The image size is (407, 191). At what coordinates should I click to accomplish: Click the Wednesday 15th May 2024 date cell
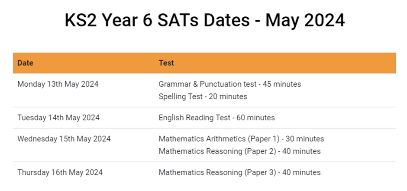tap(64, 139)
